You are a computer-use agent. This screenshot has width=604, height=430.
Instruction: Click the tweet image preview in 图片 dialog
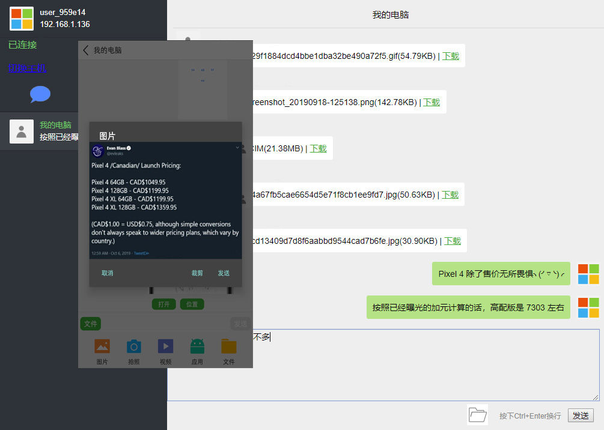point(166,200)
